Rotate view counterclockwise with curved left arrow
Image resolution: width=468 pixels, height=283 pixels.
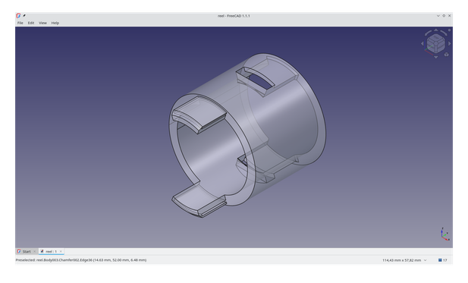point(428,33)
